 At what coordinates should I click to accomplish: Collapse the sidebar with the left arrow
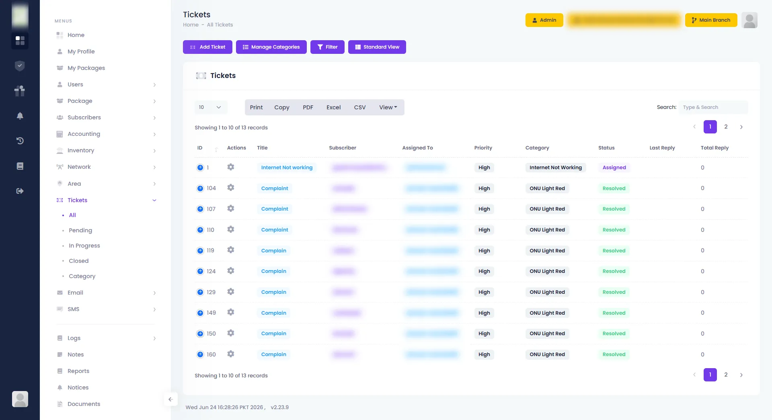pos(170,399)
